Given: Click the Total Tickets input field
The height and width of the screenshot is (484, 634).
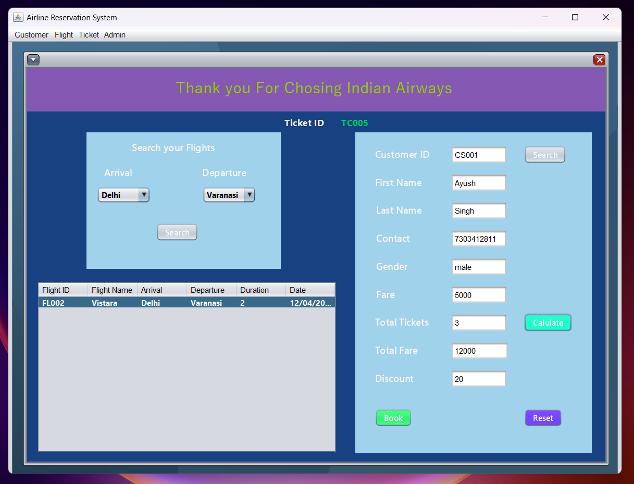Looking at the screenshot, I should [x=479, y=322].
